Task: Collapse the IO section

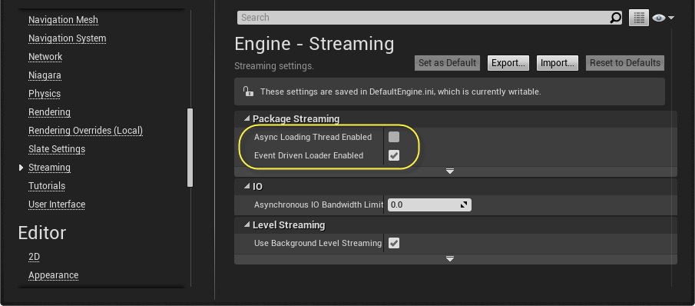Action: 247,187
